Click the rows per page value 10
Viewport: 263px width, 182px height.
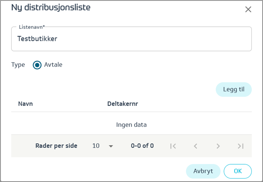[x=96, y=146]
